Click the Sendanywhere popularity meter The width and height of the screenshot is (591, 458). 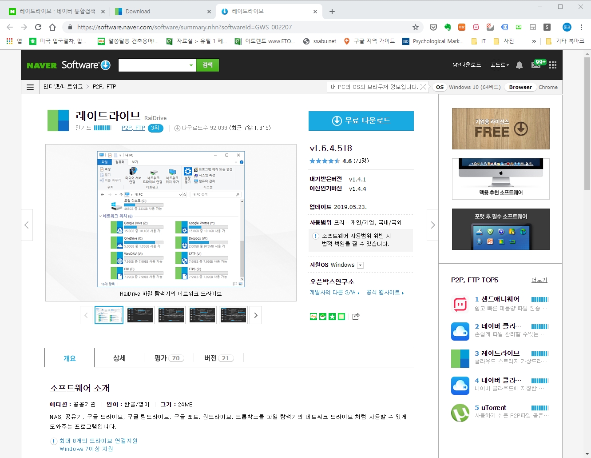[539, 300]
